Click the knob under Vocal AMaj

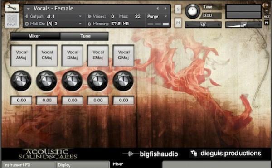tap(21, 81)
